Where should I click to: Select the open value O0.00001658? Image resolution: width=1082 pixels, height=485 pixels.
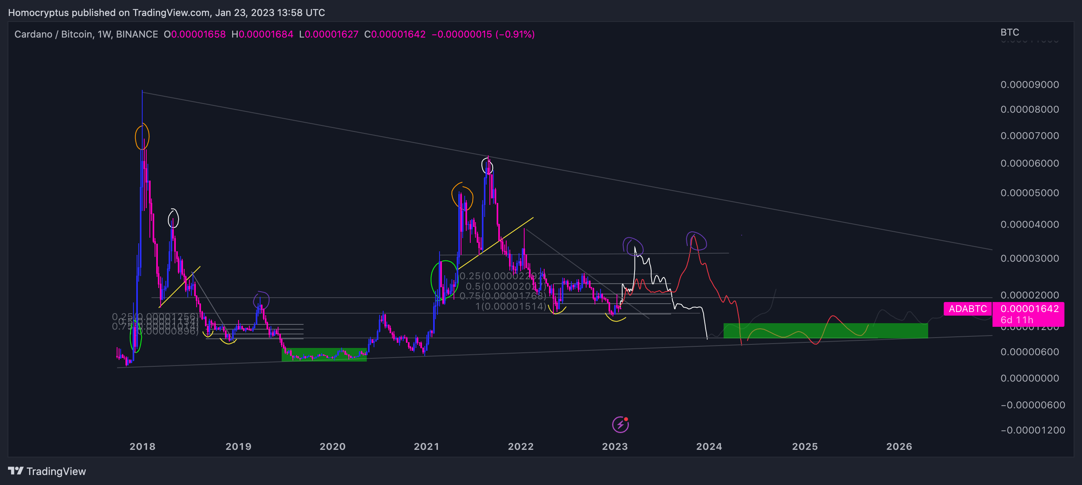click(x=195, y=34)
